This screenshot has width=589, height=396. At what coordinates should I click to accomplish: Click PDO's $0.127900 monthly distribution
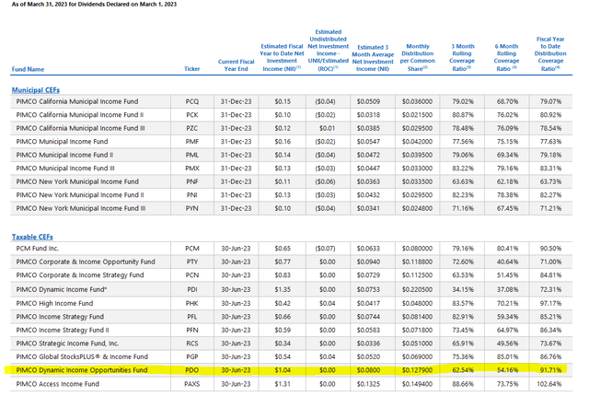pos(417,370)
